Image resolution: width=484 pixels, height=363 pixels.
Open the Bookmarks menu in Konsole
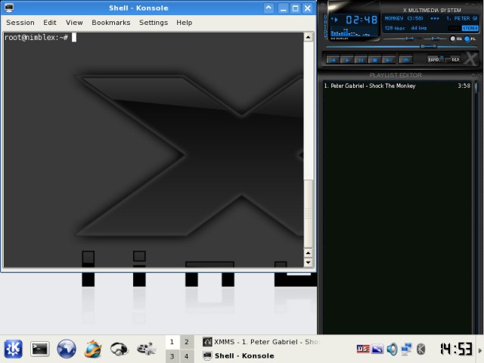(111, 23)
